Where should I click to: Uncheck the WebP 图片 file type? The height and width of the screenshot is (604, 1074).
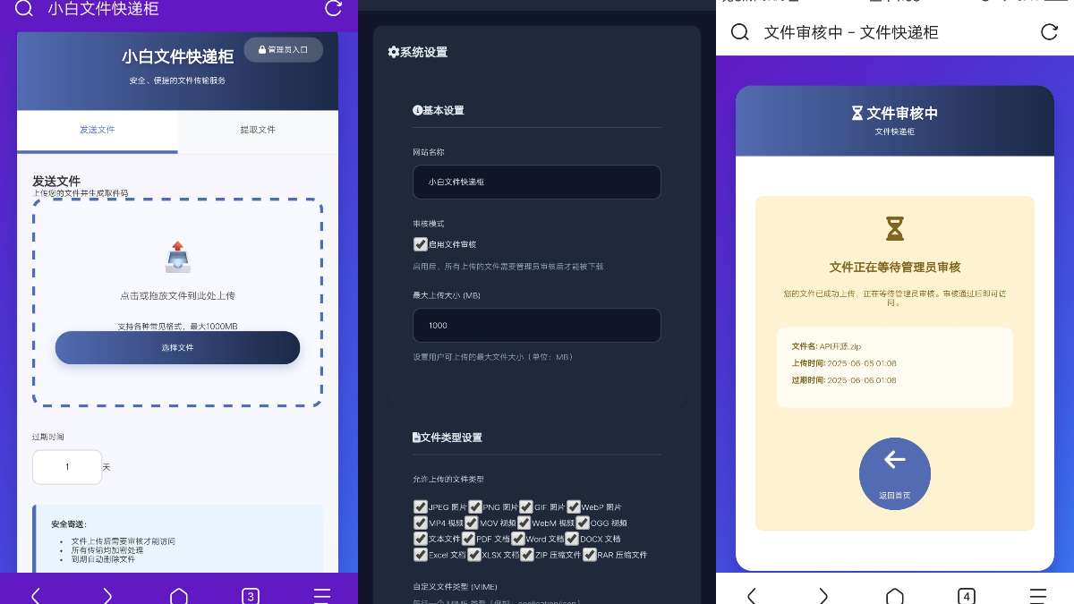[574, 506]
